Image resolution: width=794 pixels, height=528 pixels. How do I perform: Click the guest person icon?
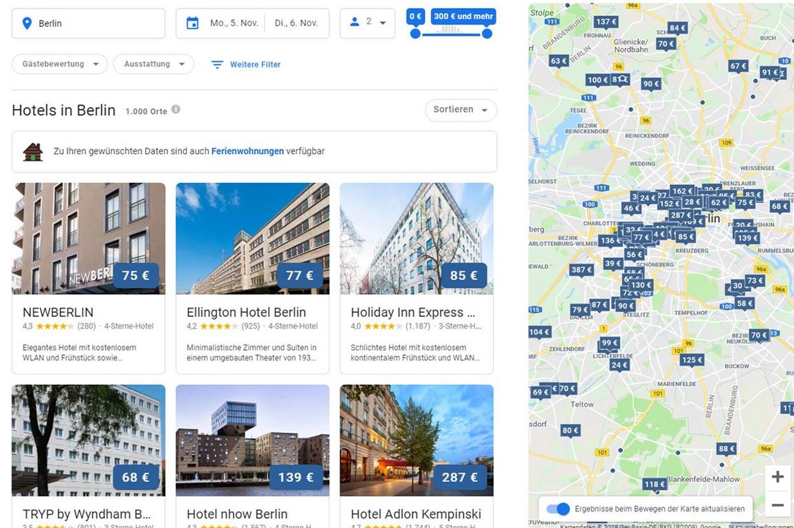[355, 22]
